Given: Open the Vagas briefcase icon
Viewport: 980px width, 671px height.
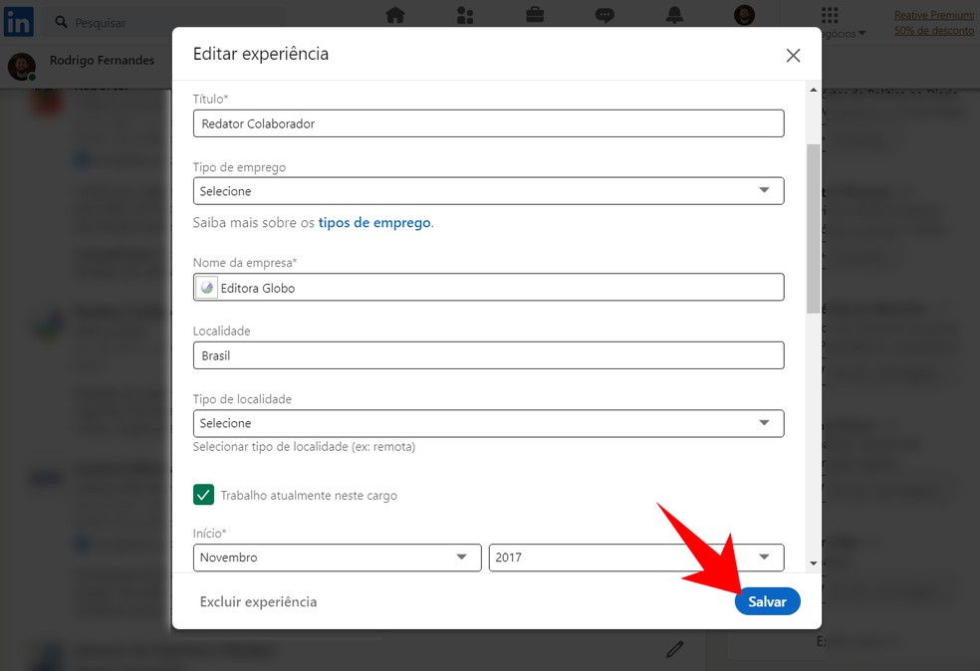Looking at the screenshot, I should coord(534,15).
